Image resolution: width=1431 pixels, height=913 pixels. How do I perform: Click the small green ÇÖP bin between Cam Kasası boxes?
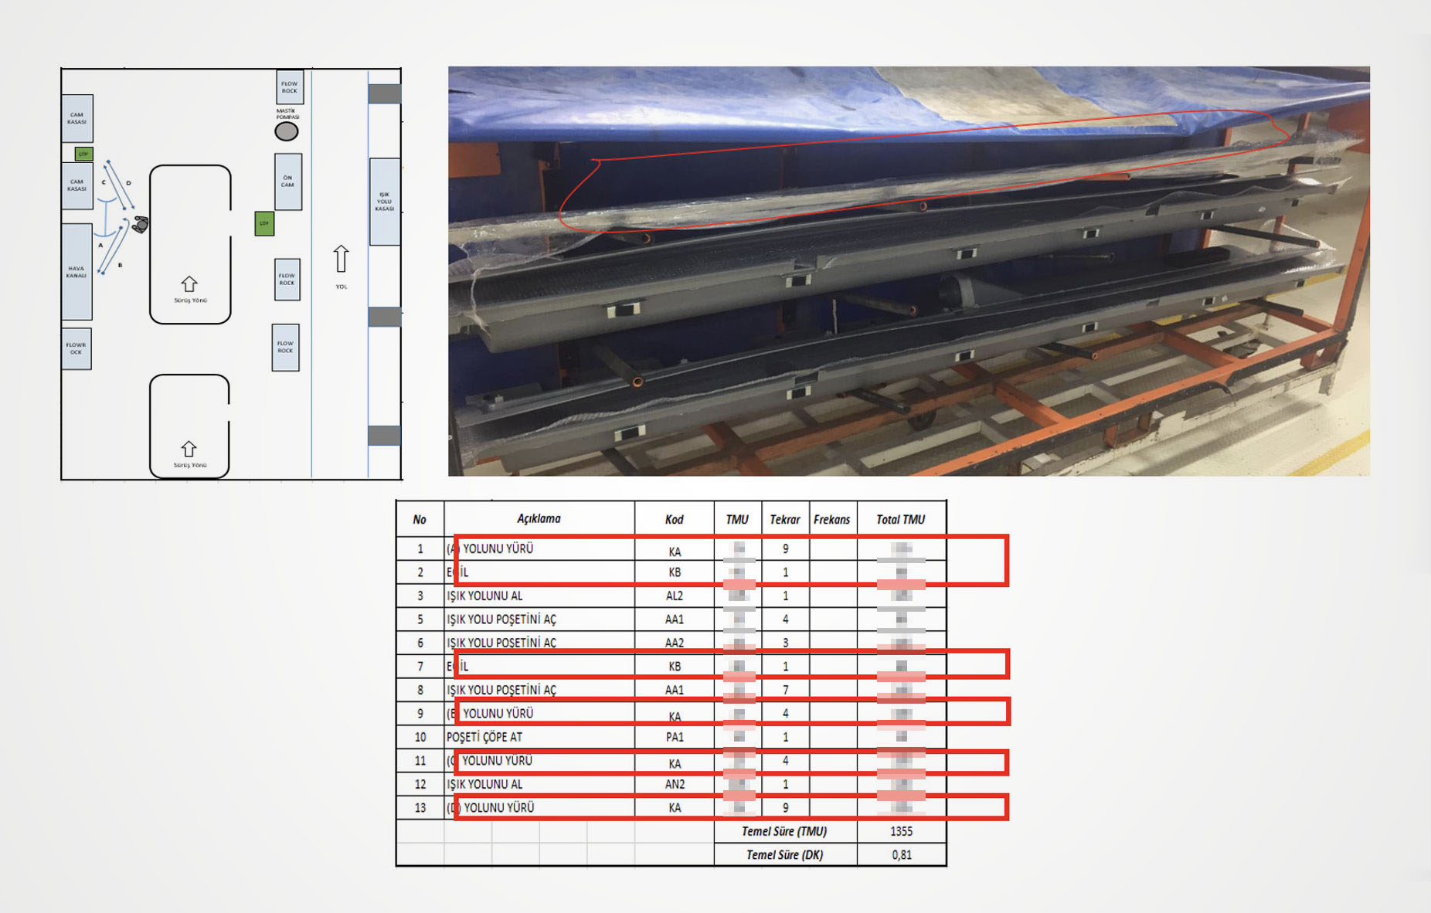[83, 154]
